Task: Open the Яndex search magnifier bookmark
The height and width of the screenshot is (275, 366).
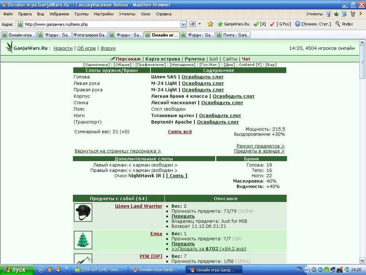Action: 344,24
